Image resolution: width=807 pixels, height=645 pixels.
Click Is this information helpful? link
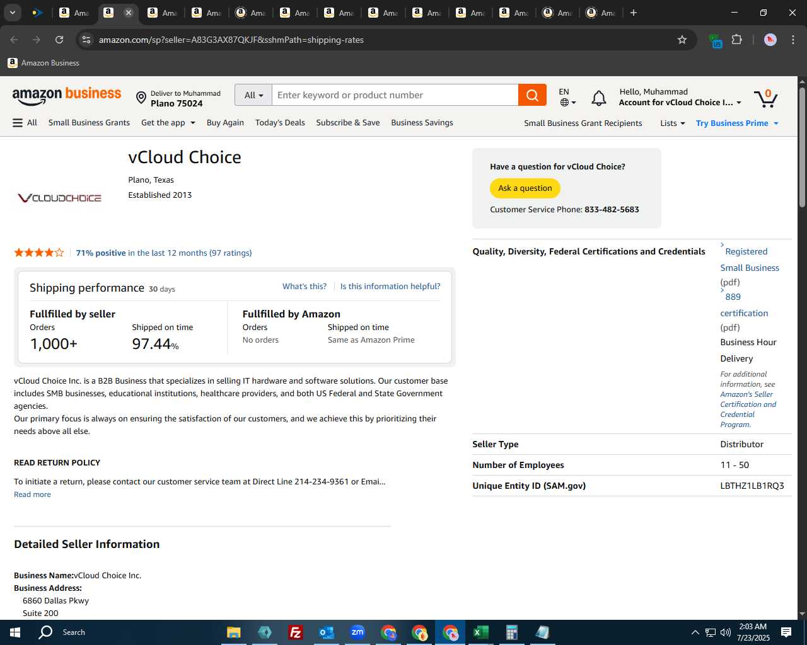pyautogui.click(x=390, y=287)
